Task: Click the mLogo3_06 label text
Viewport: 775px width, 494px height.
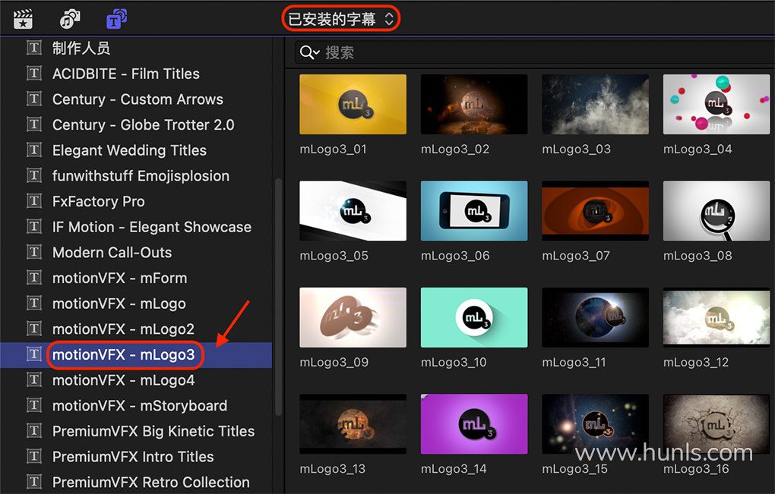Action: pos(455,256)
